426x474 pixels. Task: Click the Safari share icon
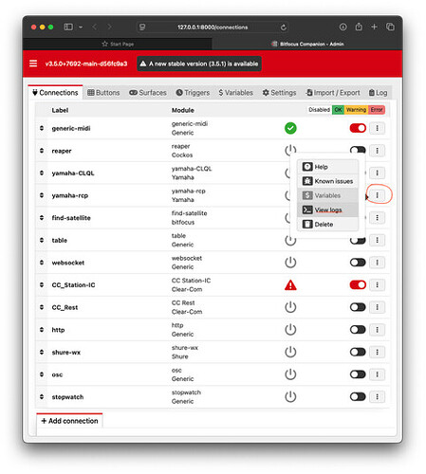359,27
